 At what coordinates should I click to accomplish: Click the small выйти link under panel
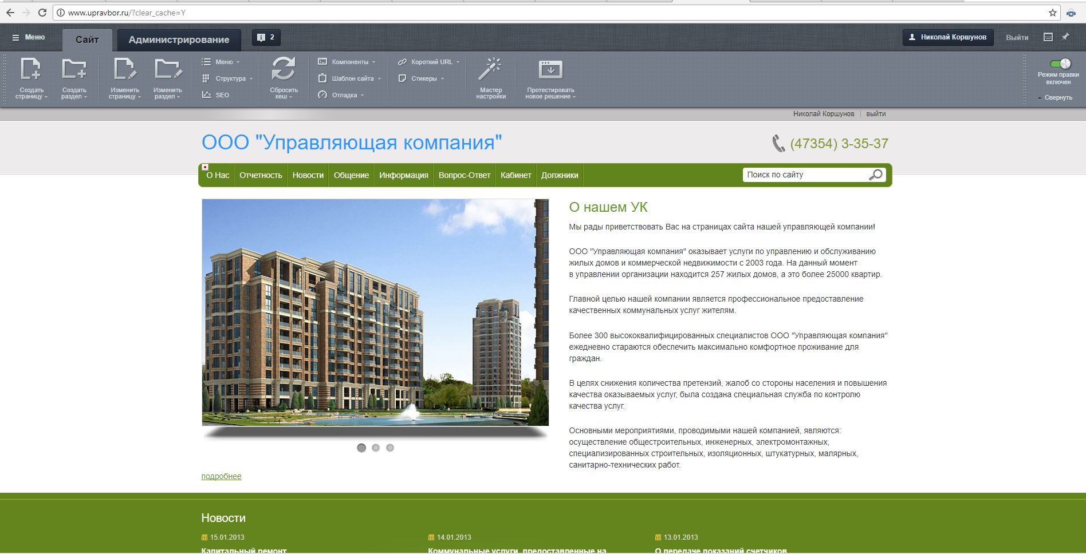876,114
